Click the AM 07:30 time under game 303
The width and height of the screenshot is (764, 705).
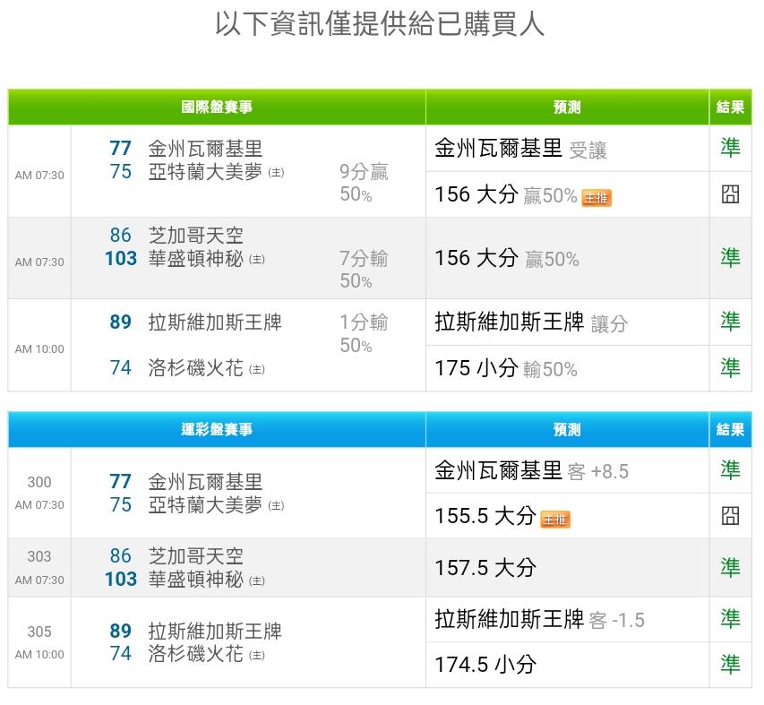(39, 580)
